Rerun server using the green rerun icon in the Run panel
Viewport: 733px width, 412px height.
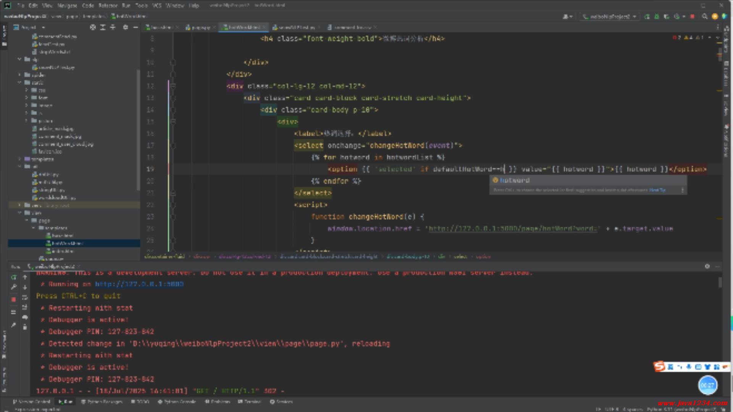pyautogui.click(x=14, y=277)
